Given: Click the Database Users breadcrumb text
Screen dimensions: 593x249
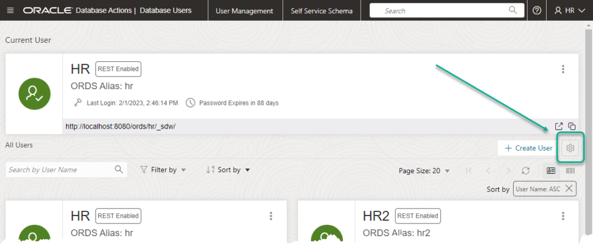Looking at the screenshot, I should click(166, 10).
